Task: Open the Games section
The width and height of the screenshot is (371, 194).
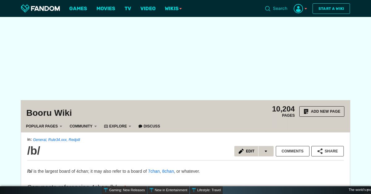Action: (78, 9)
